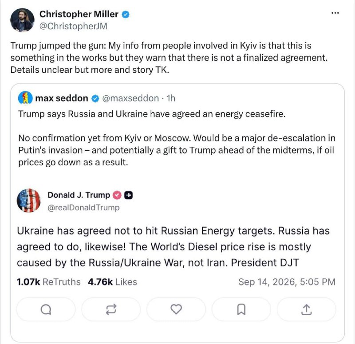Screen dimensions: 355x344
Task: Open the @maxseddon handle link
Action: (130, 98)
